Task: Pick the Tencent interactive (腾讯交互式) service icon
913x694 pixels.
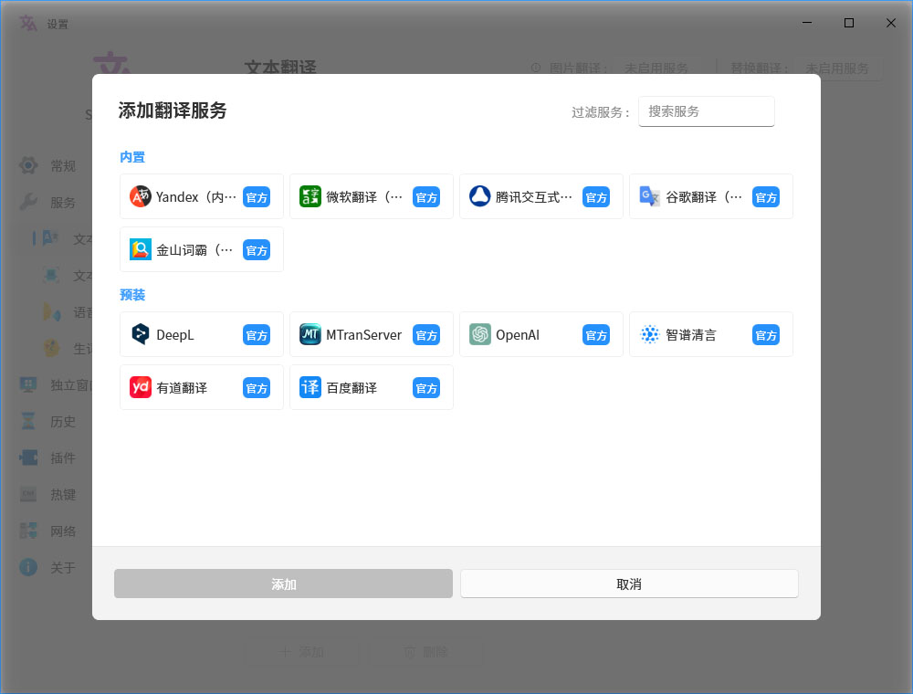Action: click(480, 197)
